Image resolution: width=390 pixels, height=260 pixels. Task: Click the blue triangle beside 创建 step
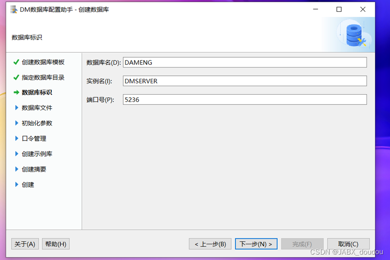(x=17, y=184)
